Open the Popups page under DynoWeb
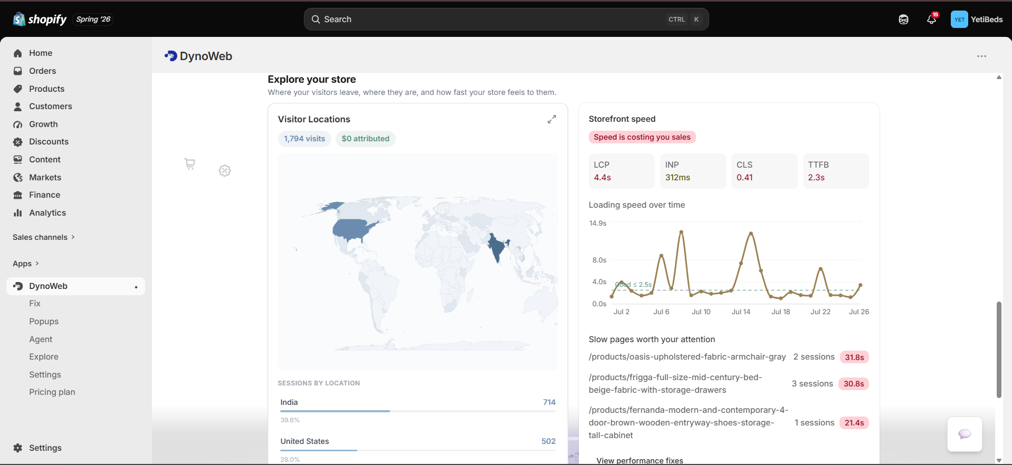Image resolution: width=1012 pixels, height=465 pixels. pyautogui.click(x=44, y=322)
